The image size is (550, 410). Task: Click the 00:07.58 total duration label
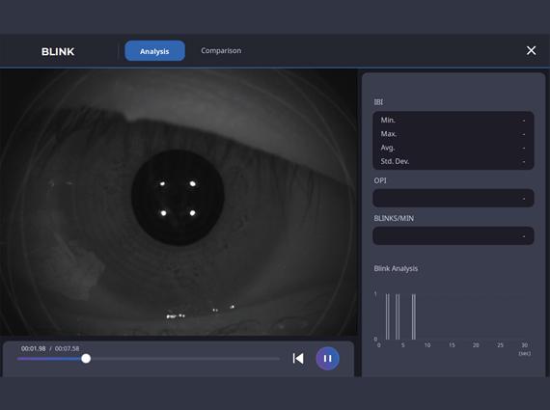[x=67, y=348]
